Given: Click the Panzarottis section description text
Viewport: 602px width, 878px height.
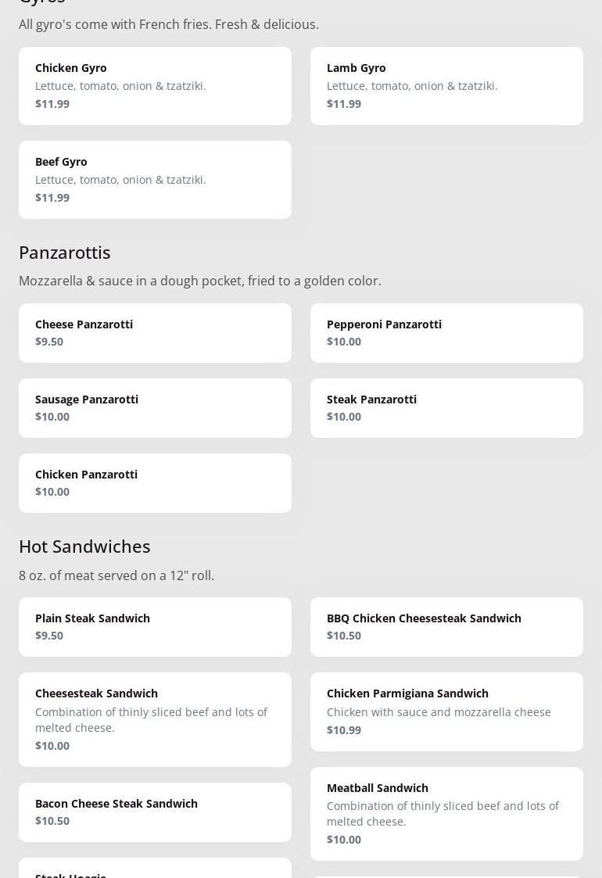Looking at the screenshot, I should [200, 281].
